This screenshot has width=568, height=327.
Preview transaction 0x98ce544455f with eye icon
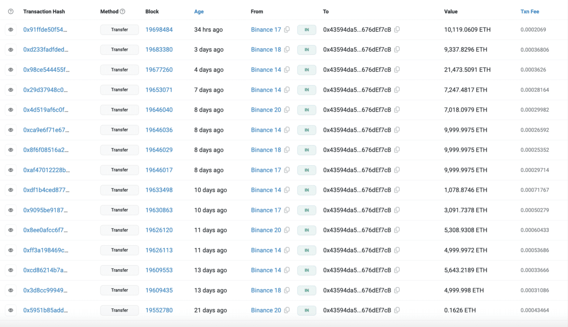point(10,70)
